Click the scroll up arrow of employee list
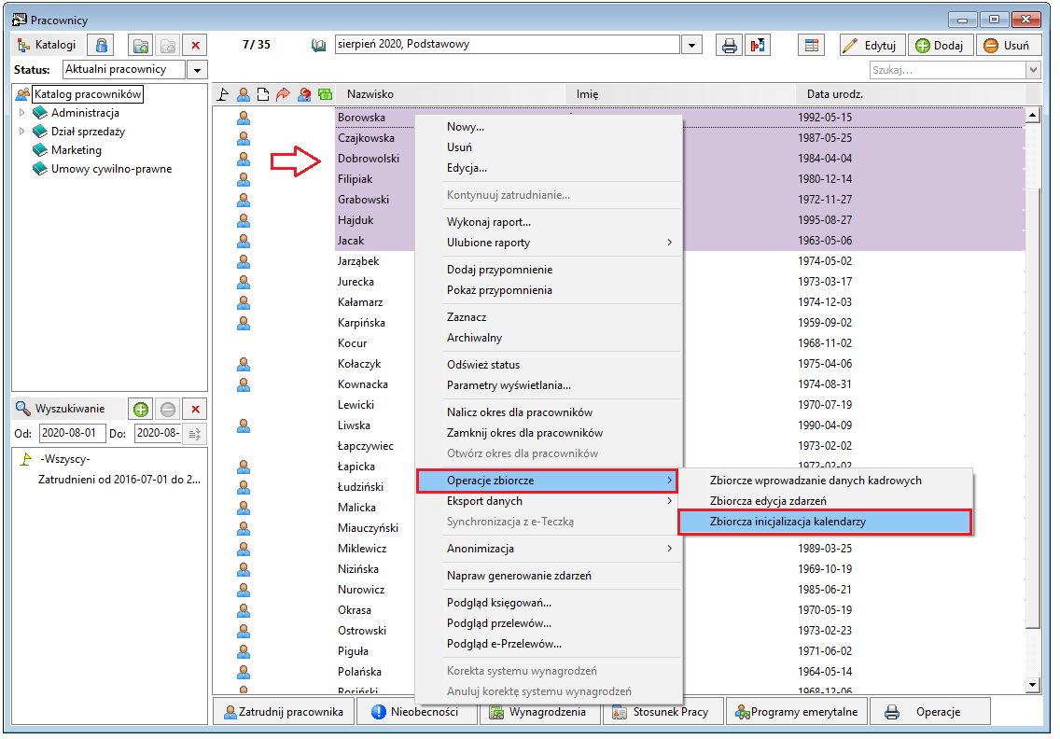The height and width of the screenshot is (739, 1060). click(x=1032, y=116)
